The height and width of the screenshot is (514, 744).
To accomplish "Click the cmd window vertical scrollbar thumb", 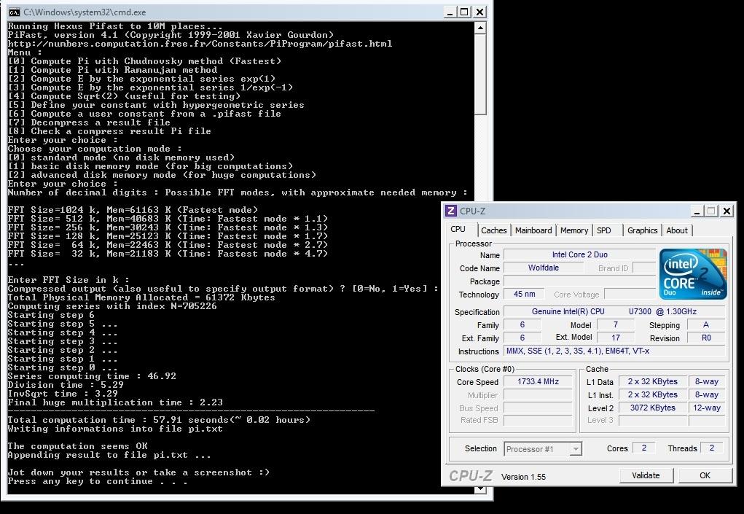I will 480,74.
